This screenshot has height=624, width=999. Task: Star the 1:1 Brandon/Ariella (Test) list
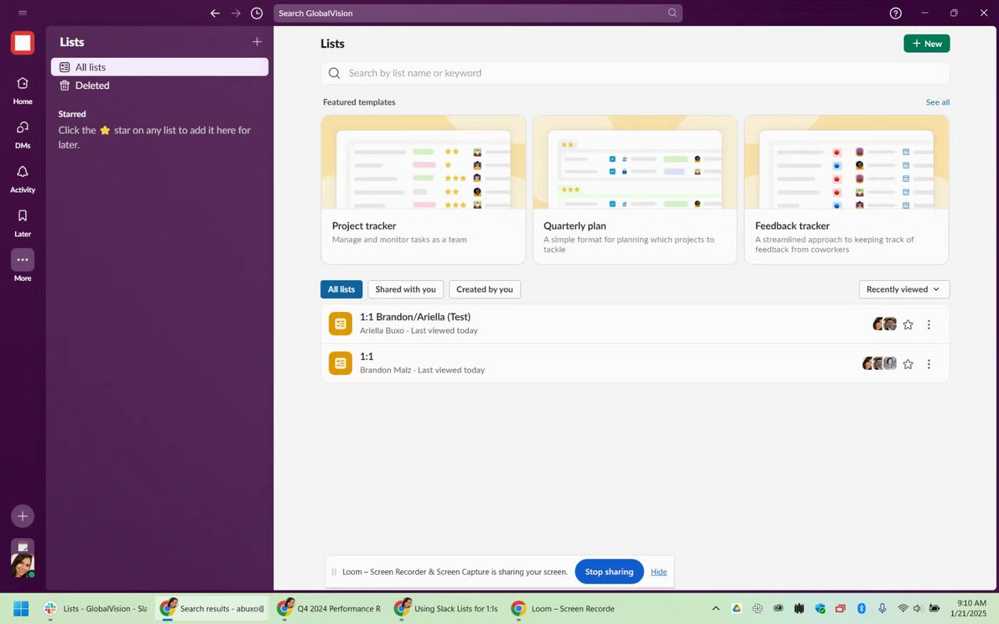click(x=908, y=324)
